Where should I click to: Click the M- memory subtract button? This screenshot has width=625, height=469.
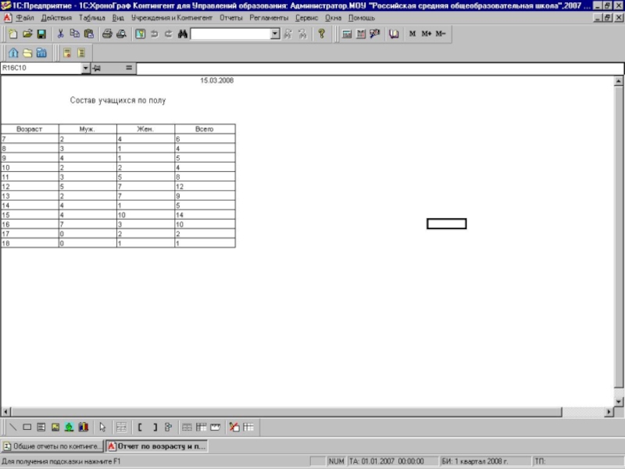click(440, 34)
